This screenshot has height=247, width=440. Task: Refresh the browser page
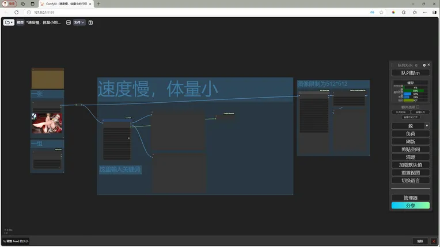tap(16, 12)
